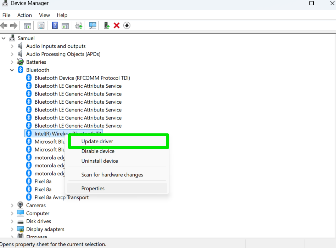Image resolution: width=336 pixels, height=248 pixels.
Task: Select the Batteries category label
Action: tap(36, 62)
